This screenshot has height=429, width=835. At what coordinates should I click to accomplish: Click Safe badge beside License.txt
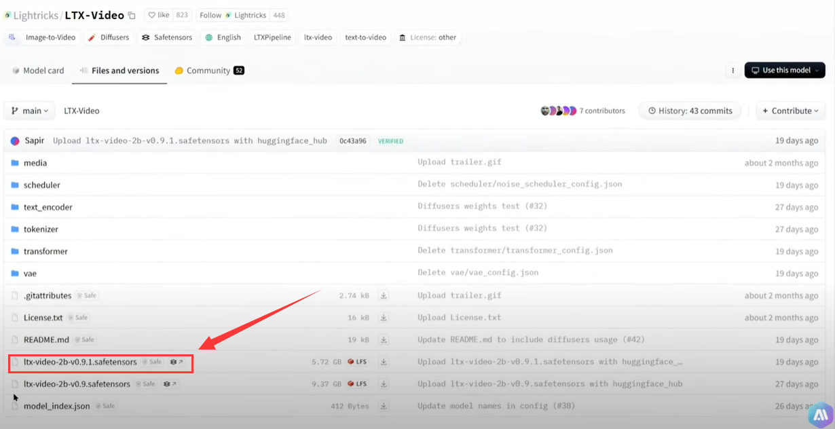tap(78, 318)
